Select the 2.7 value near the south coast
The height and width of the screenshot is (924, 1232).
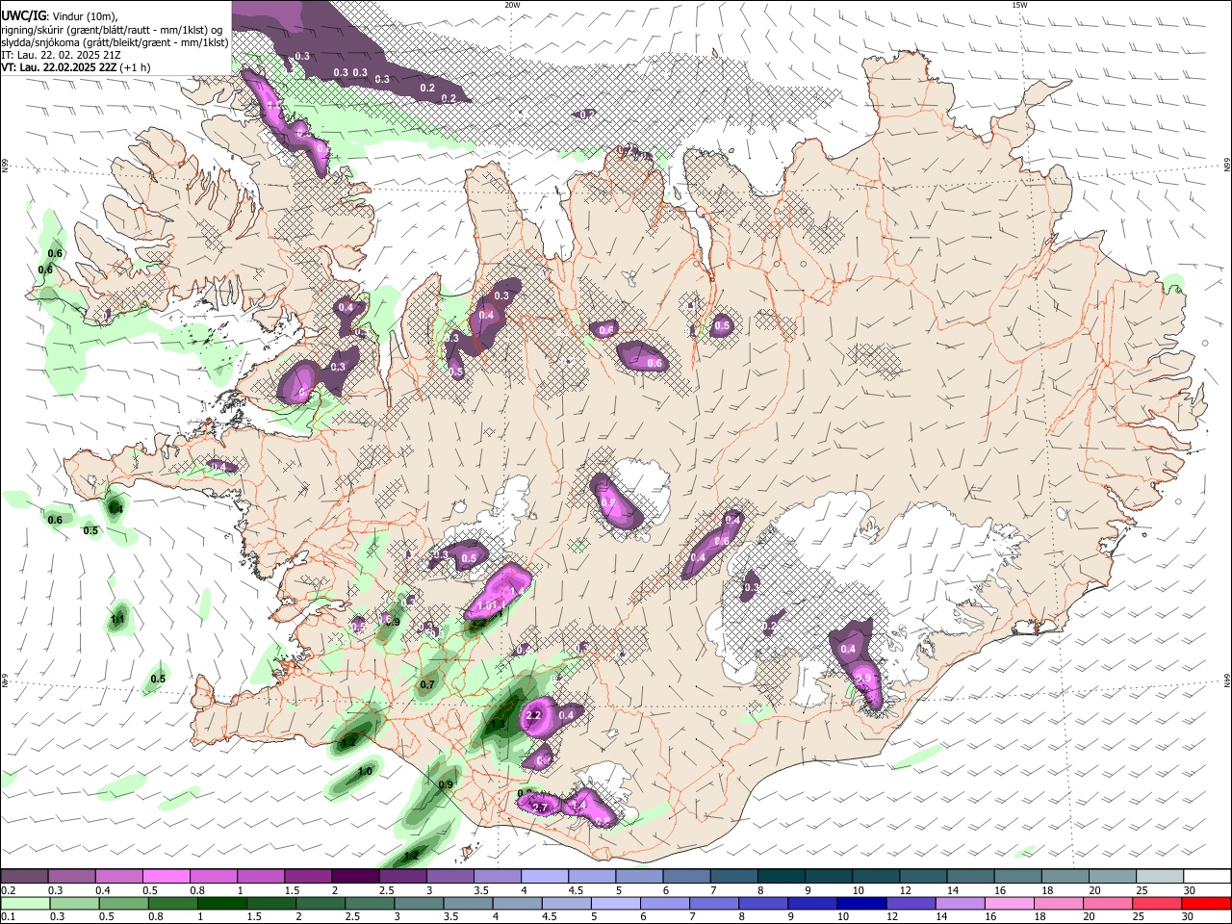click(x=540, y=808)
